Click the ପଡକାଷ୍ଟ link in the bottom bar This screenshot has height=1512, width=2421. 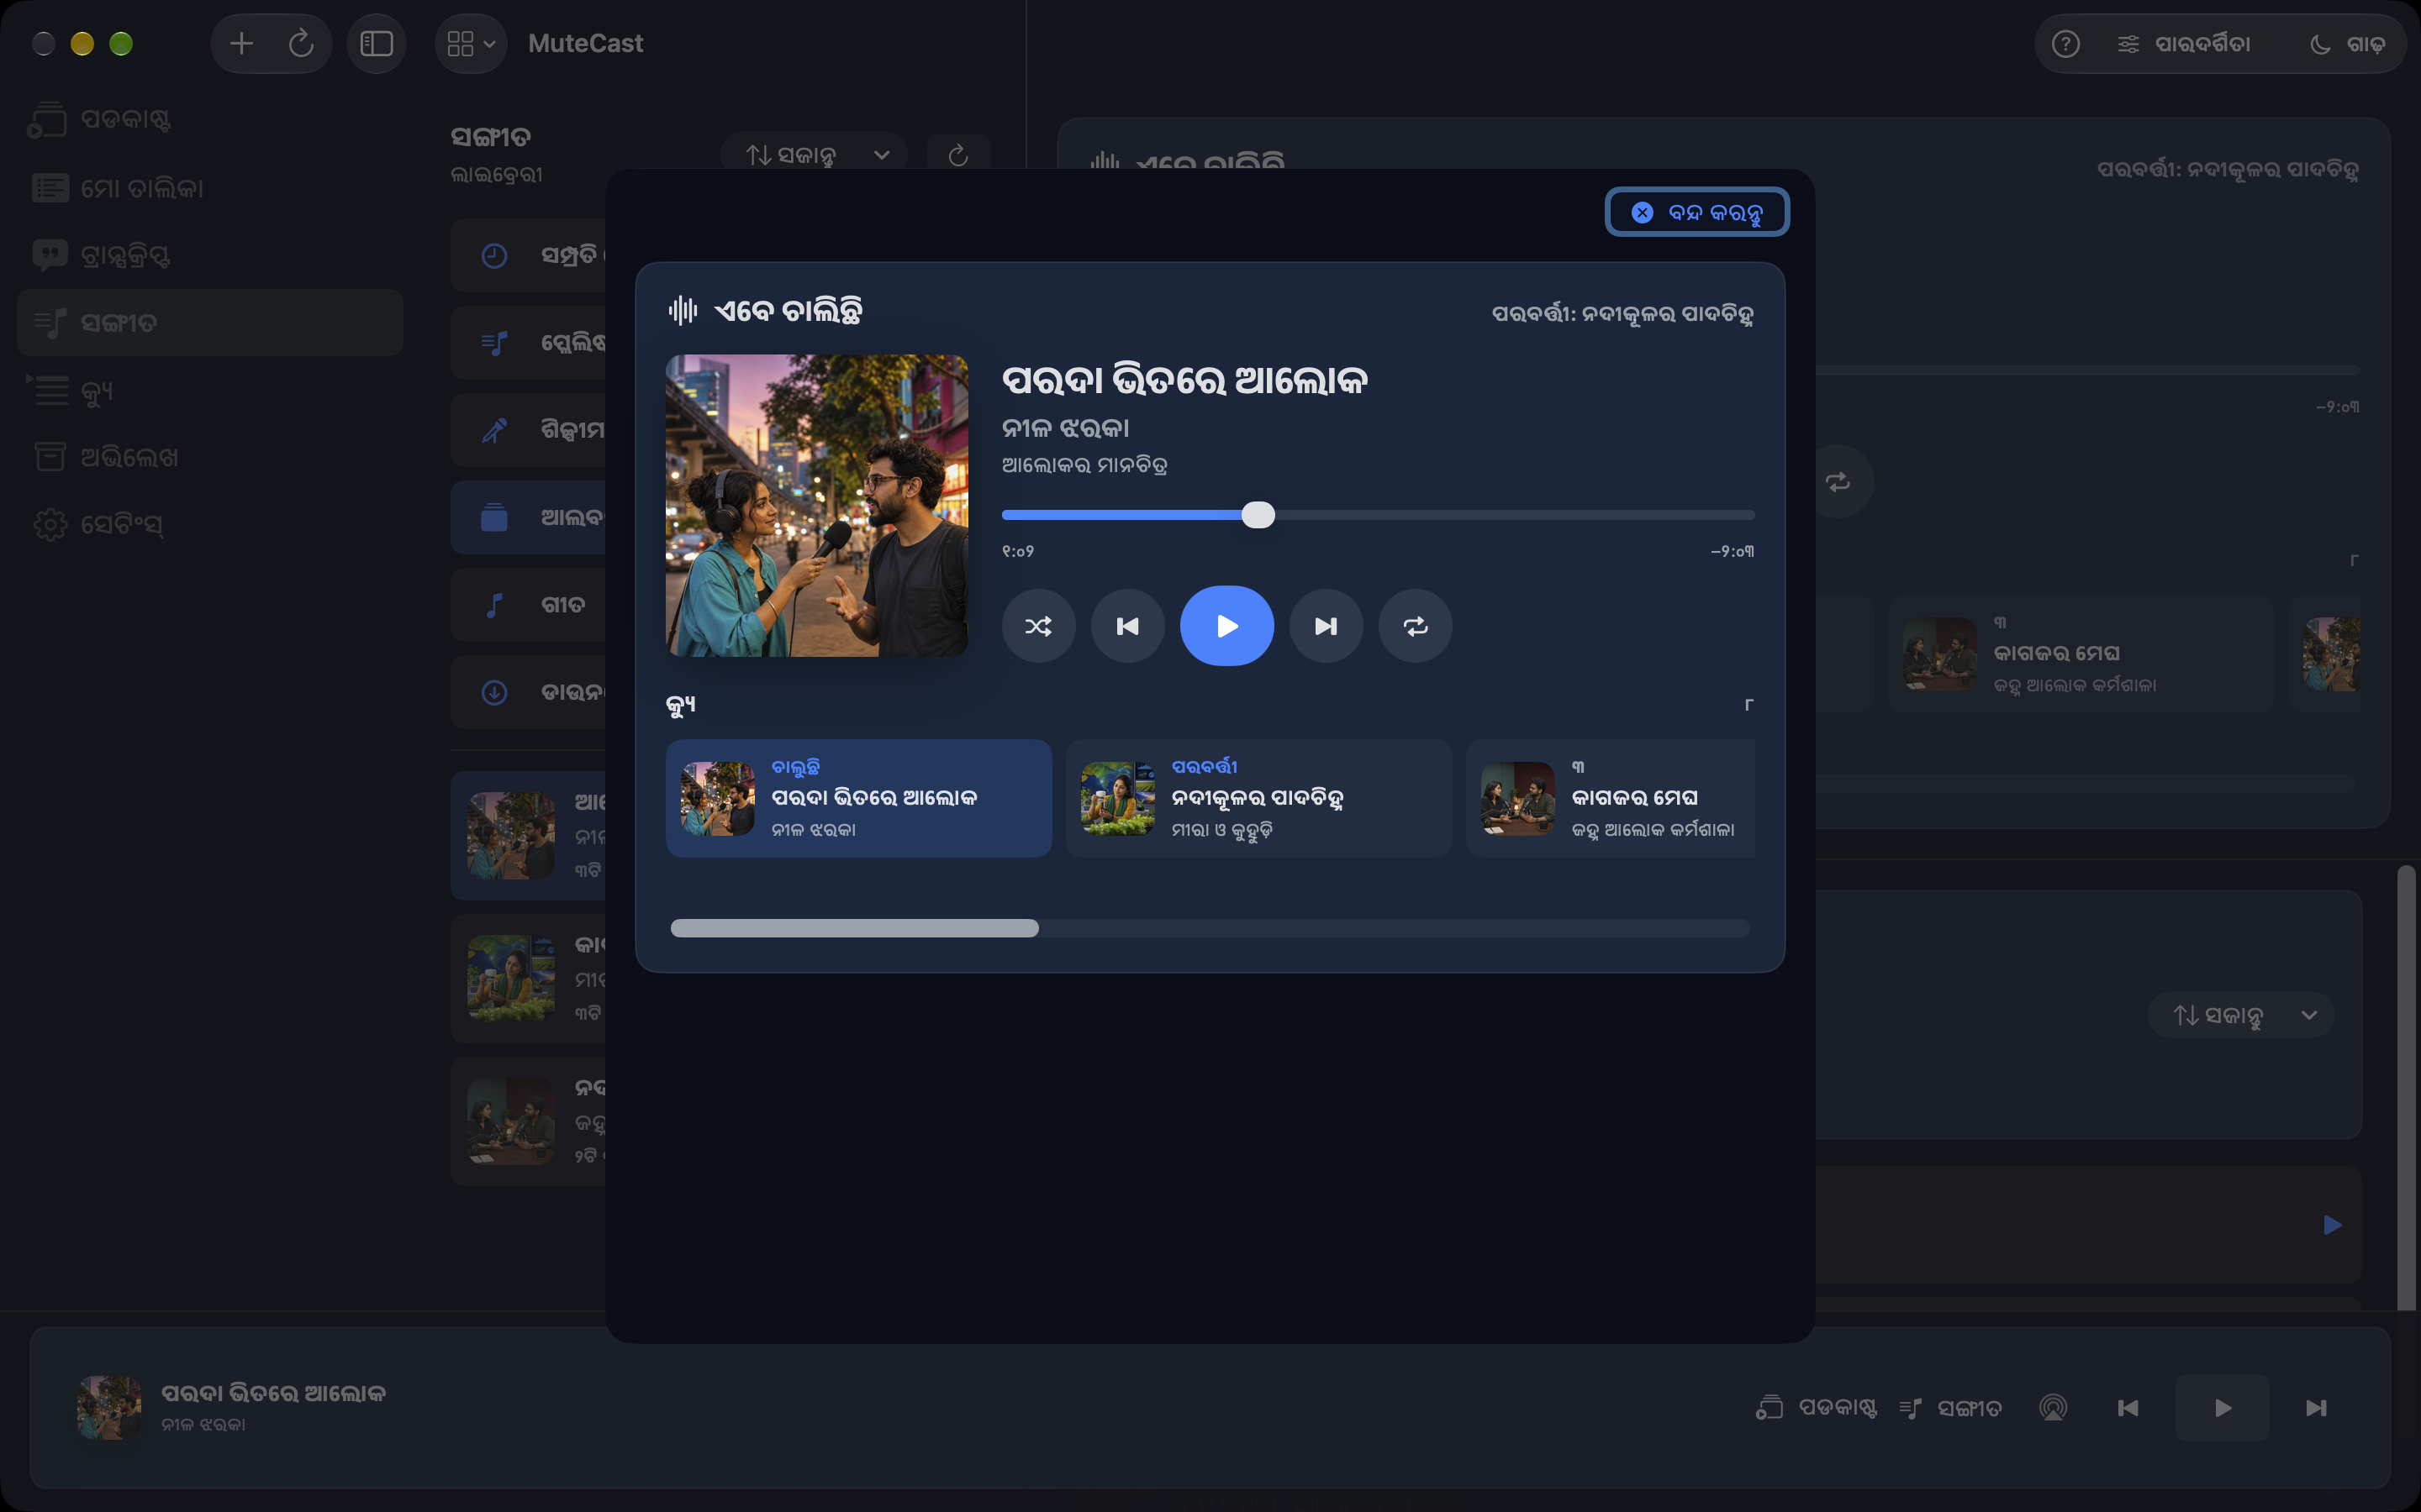(1817, 1408)
